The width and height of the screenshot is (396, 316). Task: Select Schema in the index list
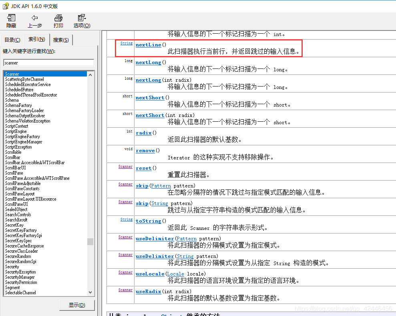click(x=12, y=100)
